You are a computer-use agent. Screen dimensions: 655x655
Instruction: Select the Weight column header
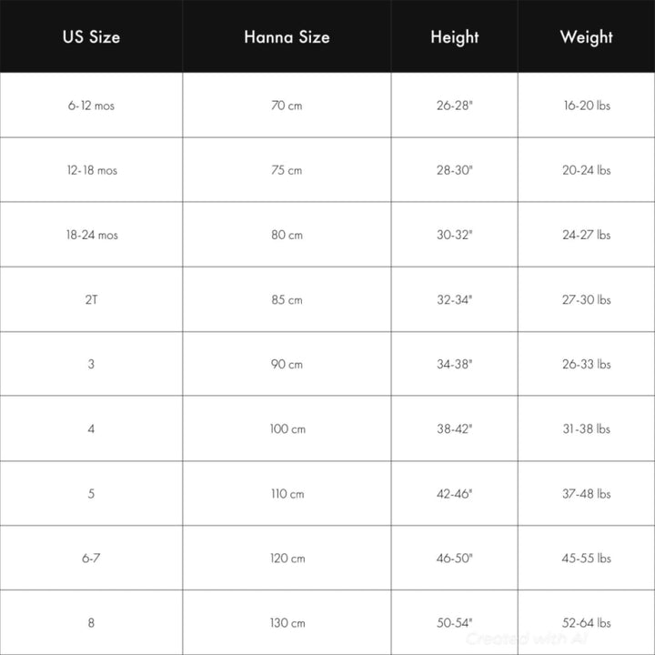[x=587, y=36]
